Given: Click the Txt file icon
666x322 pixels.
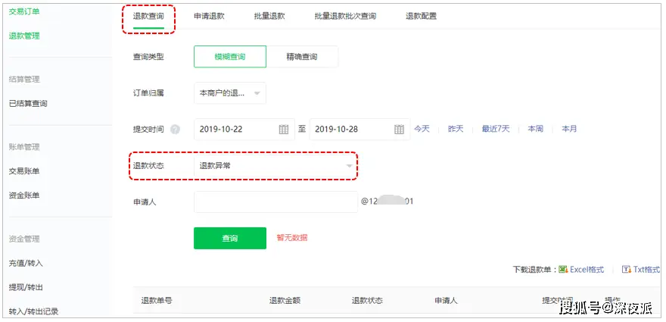Looking at the screenshot, I should click(627, 270).
